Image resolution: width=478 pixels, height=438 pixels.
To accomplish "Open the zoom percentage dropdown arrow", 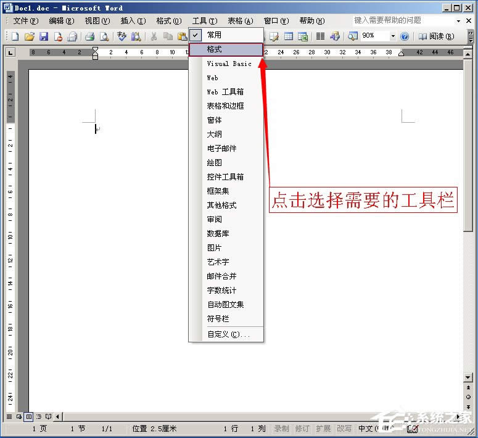I will click(x=393, y=36).
